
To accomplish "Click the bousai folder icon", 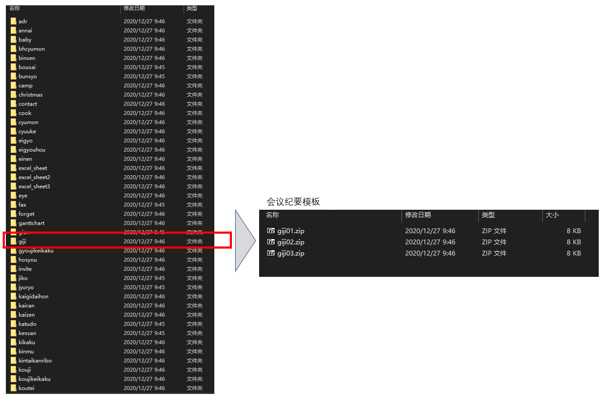I will [x=13, y=68].
